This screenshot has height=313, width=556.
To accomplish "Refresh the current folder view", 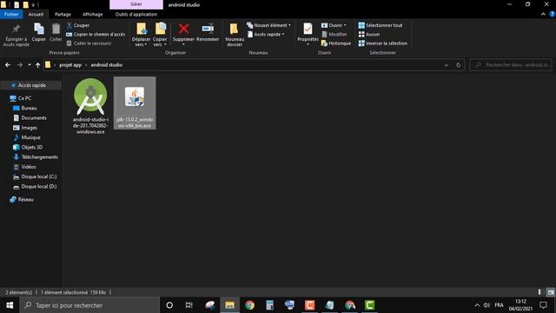I will pyautogui.click(x=458, y=65).
